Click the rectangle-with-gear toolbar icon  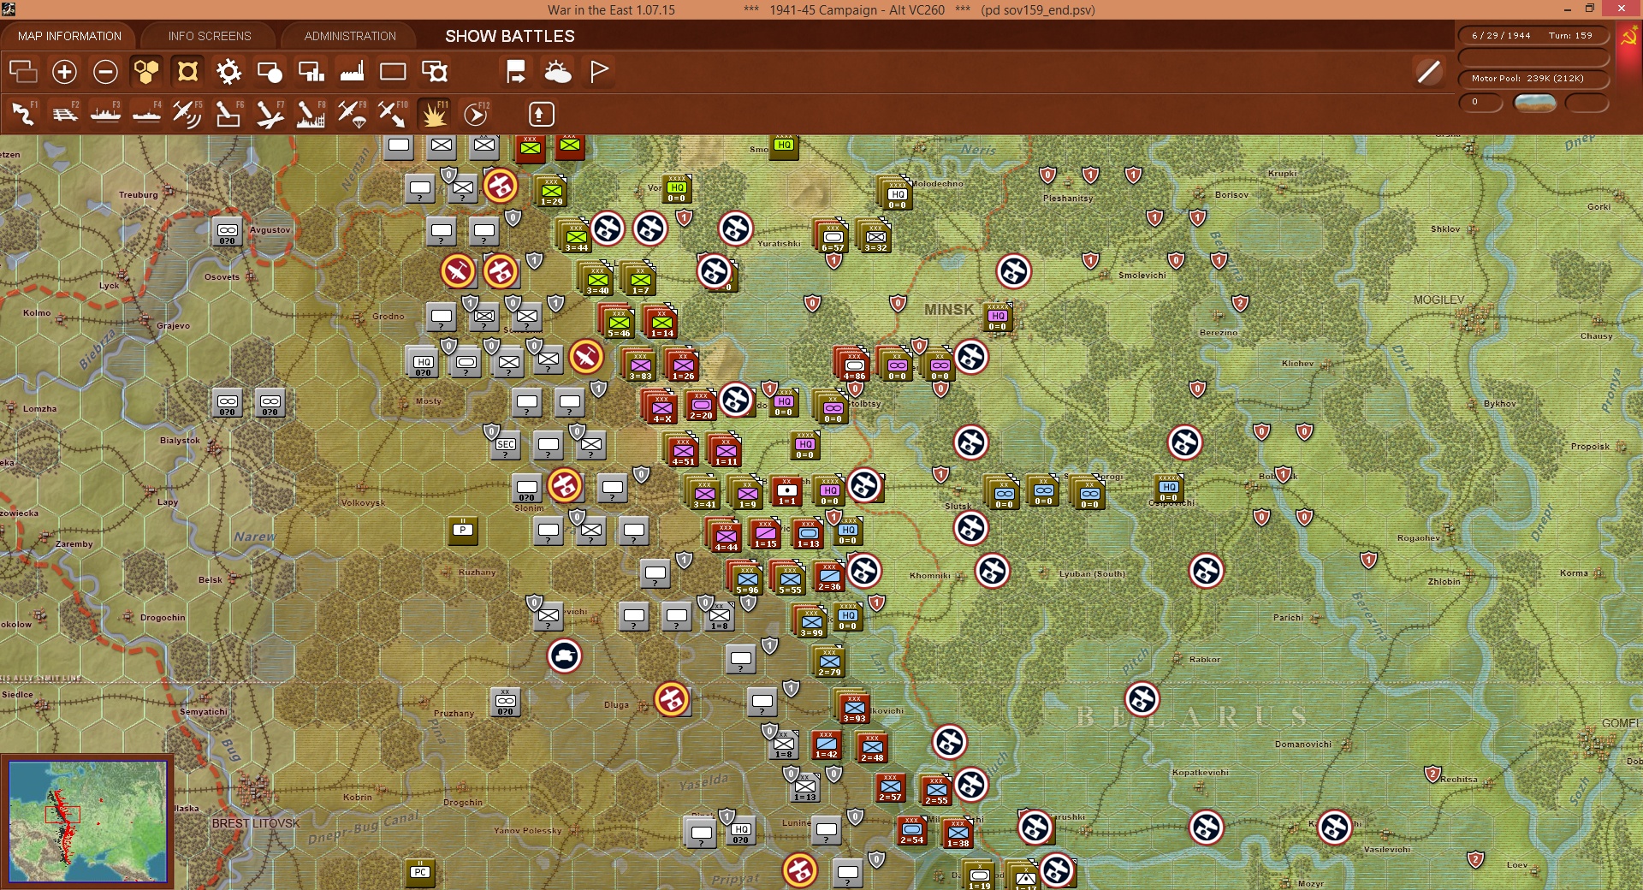tap(435, 72)
